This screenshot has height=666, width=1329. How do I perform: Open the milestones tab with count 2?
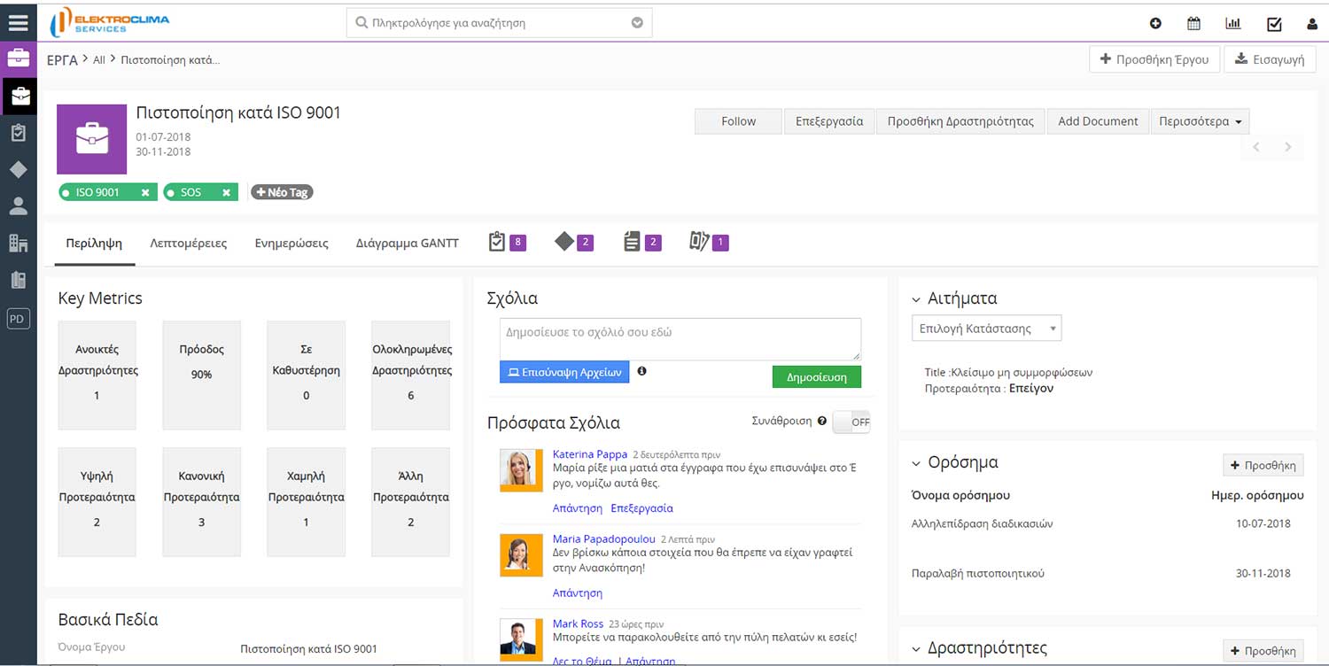coord(574,242)
